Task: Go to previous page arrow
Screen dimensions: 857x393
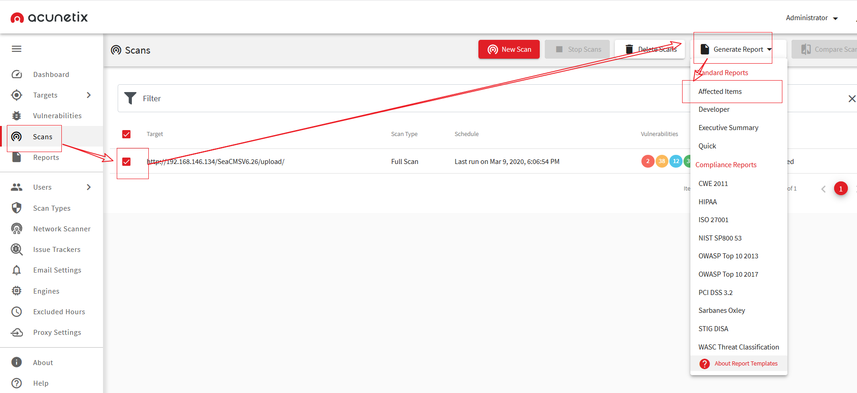Action: 823,189
